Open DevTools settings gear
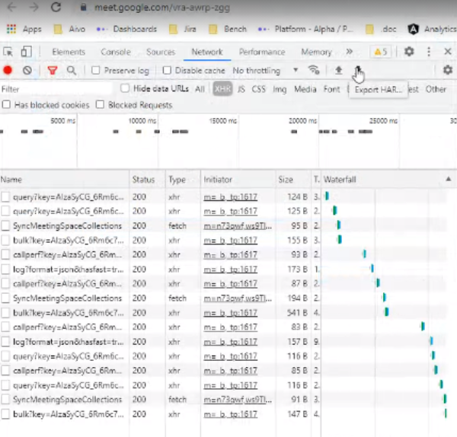 (409, 52)
